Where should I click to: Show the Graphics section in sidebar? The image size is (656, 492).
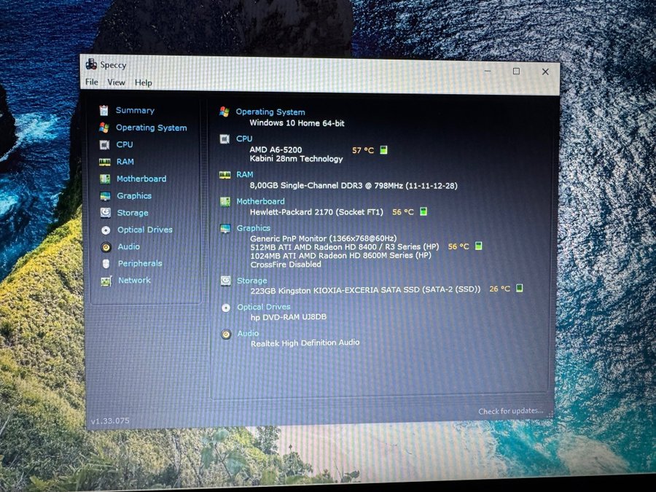pyautogui.click(x=134, y=196)
